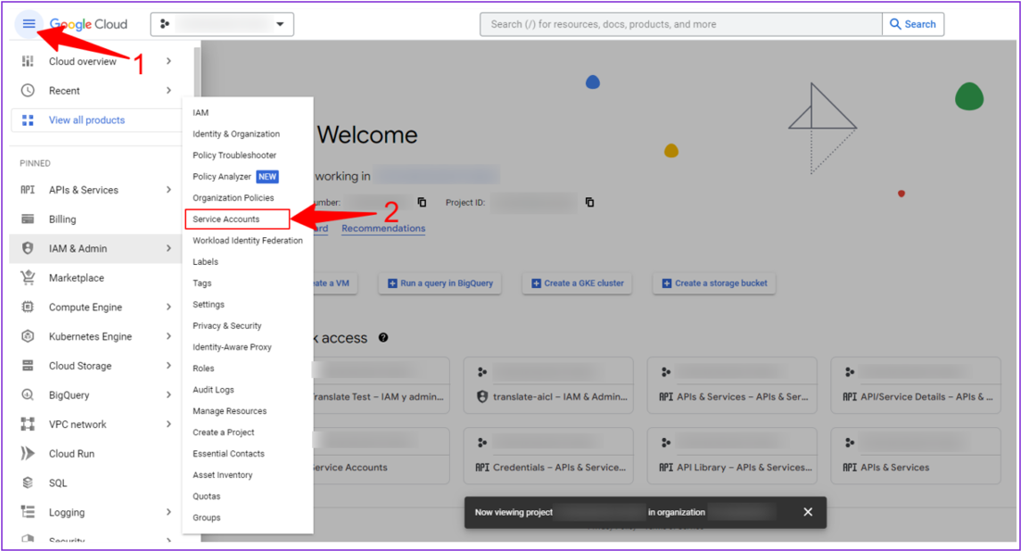Screen dimensions: 1021x551
Task: Click the Recent clock icon
Action: [x=28, y=91]
